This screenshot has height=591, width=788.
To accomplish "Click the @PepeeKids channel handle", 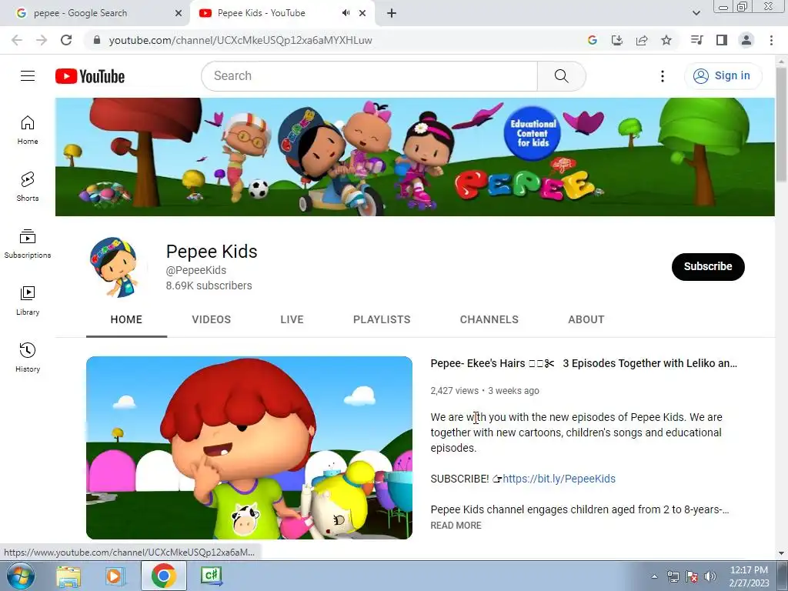I will click(196, 270).
